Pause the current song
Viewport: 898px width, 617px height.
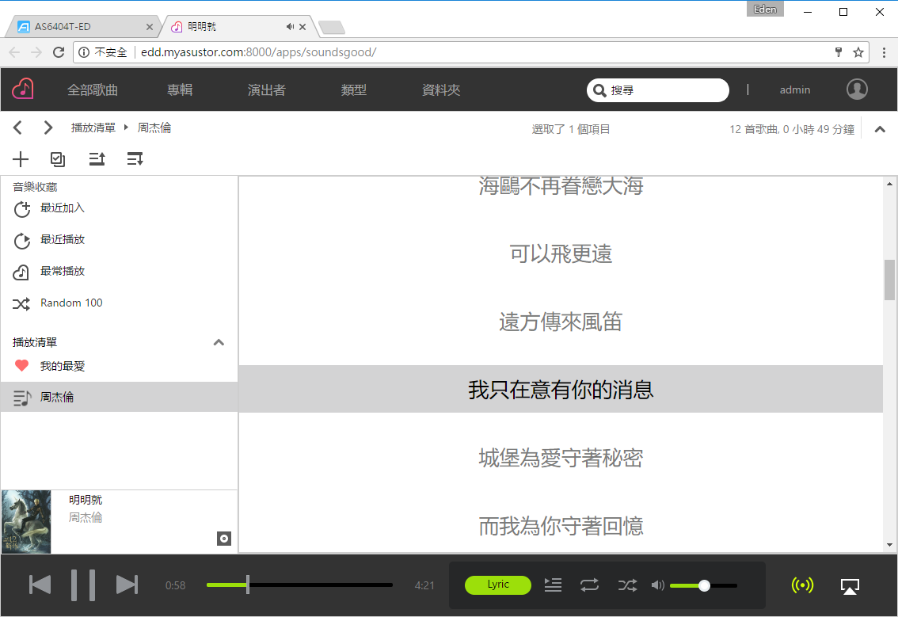(83, 585)
